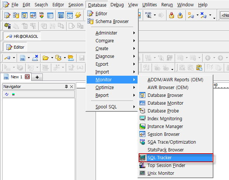Viewport: 229px width, 180px height.
Task: Select AWR Browser (OEM) entry
Action: pos(168,88)
